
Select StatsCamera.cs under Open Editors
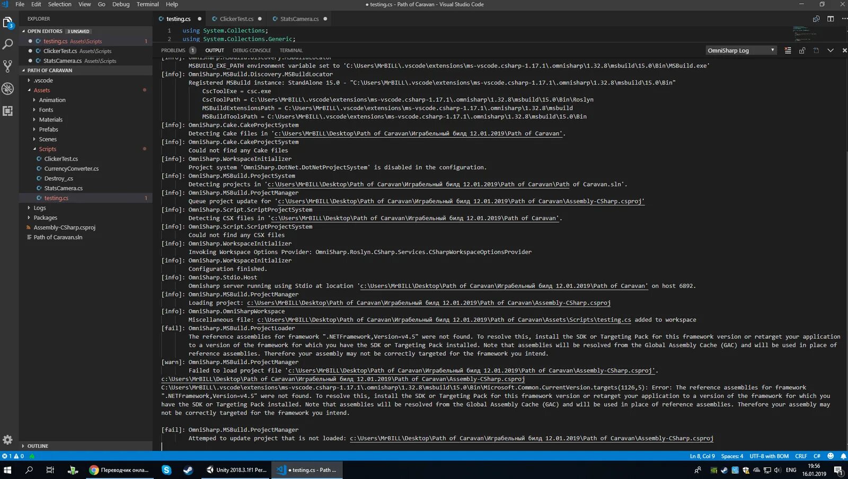(85, 61)
